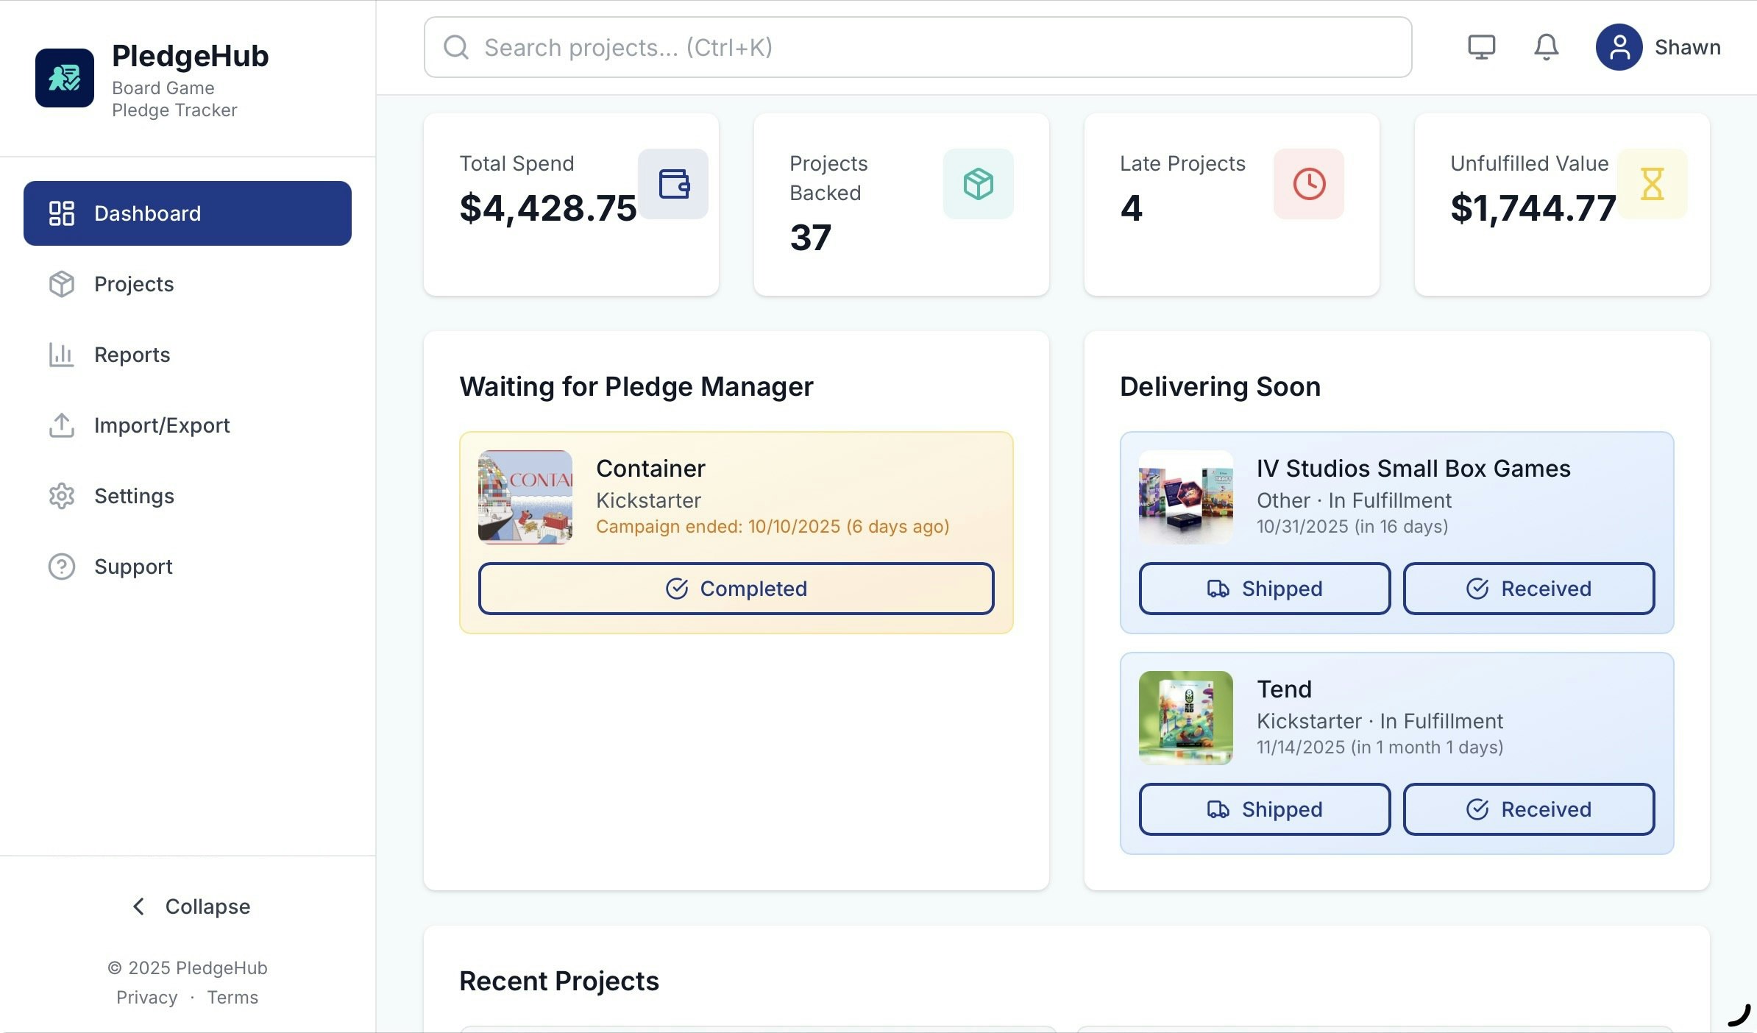
Task: Click the monitor display icon in the top bar
Action: 1481,47
